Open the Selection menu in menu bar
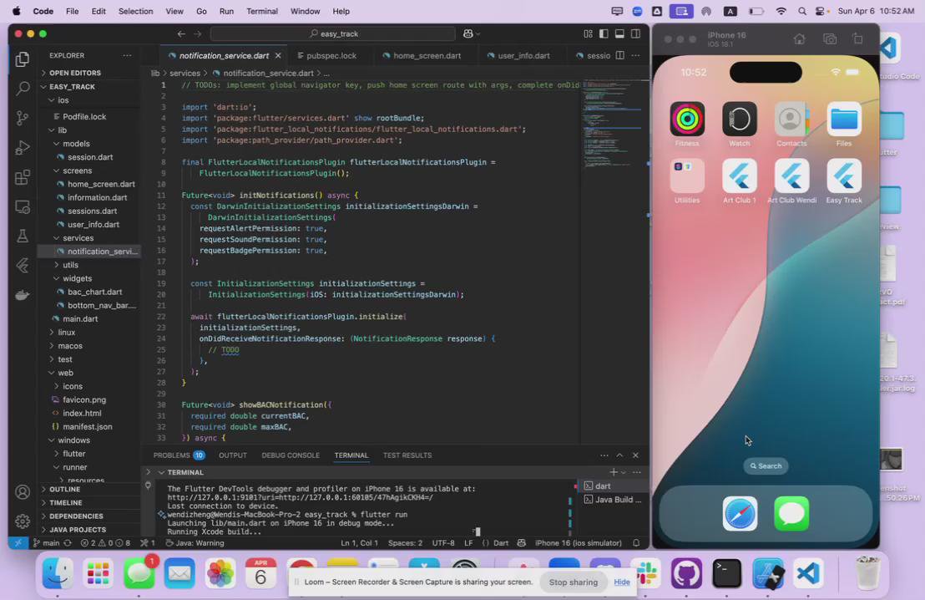The image size is (925, 600). pyautogui.click(x=136, y=11)
